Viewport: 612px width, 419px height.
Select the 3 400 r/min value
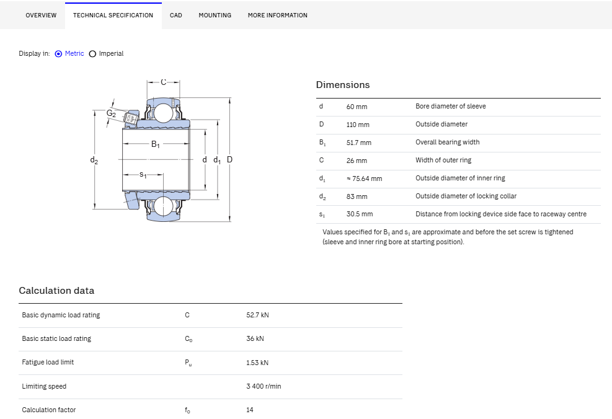[x=264, y=386]
